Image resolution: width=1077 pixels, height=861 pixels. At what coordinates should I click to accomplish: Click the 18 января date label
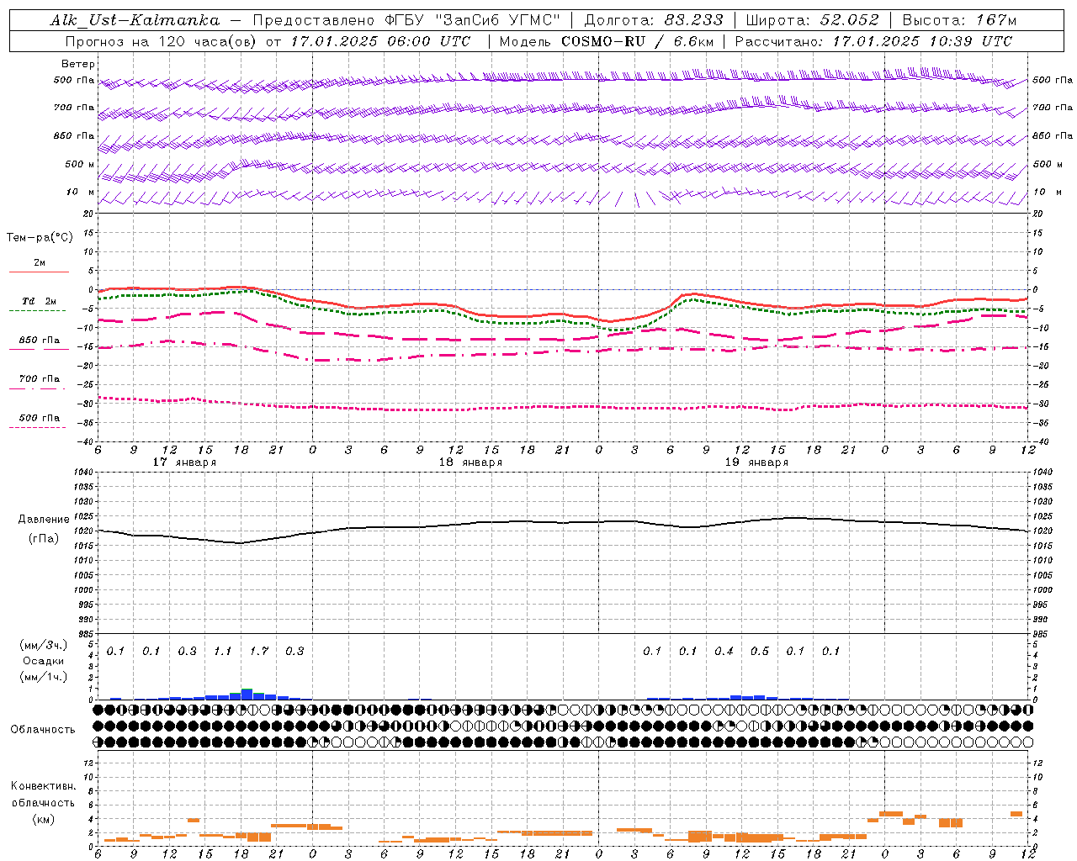[470, 462]
